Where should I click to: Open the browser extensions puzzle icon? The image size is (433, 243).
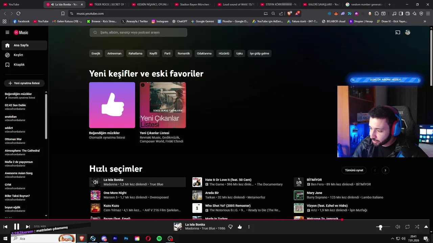click(x=376, y=13)
